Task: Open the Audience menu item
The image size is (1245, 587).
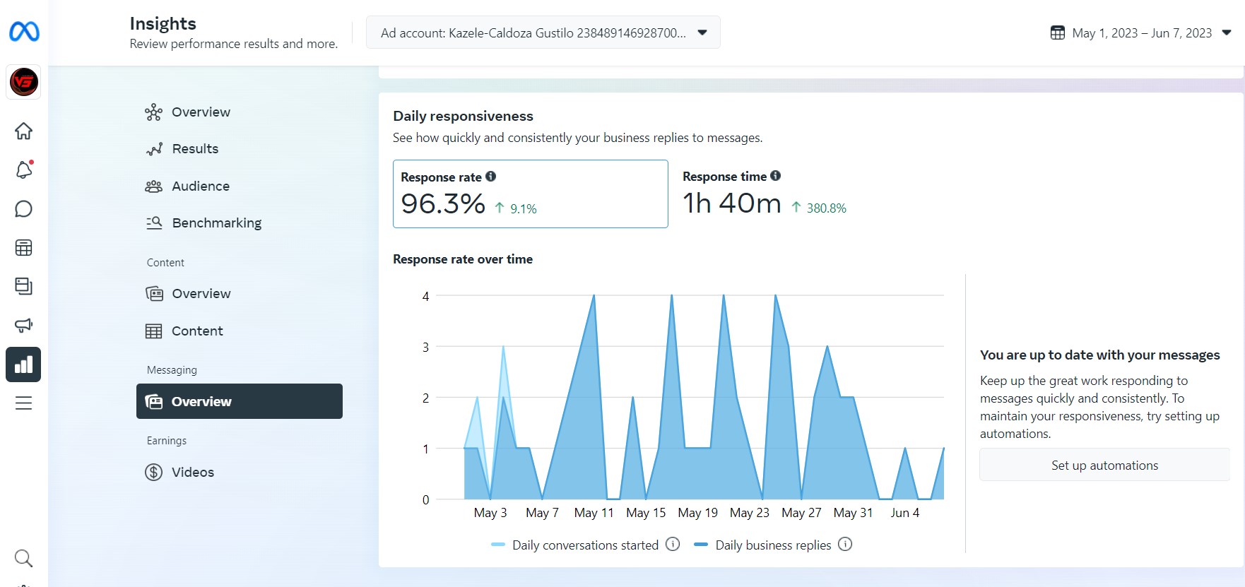Action: 201,186
